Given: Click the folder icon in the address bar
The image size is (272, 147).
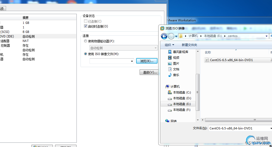Looking at the screenshot, I should [x=181, y=36].
